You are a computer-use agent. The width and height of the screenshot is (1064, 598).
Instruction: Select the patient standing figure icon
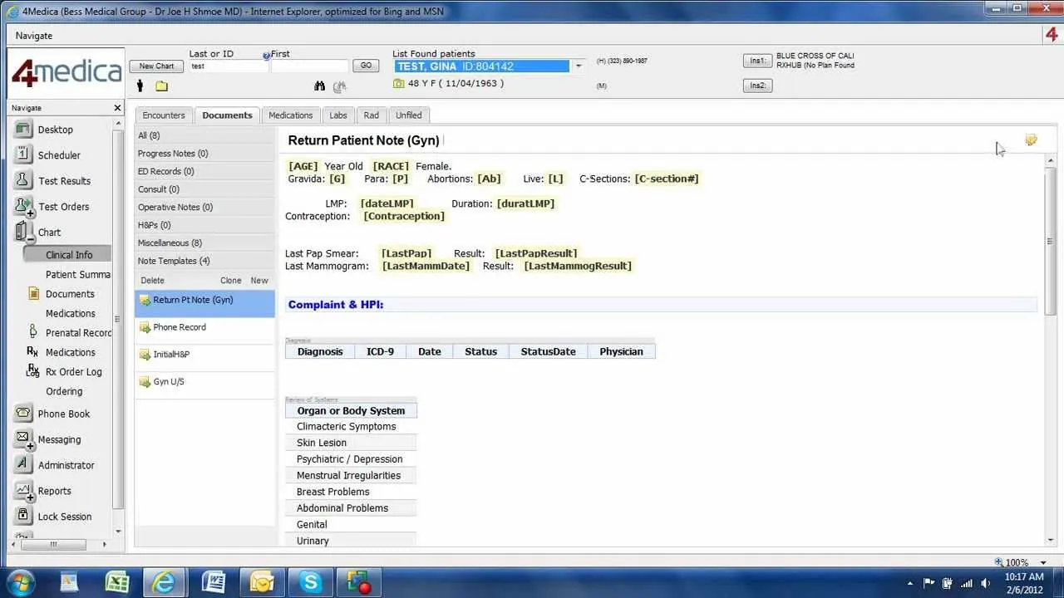pyautogui.click(x=141, y=86)
